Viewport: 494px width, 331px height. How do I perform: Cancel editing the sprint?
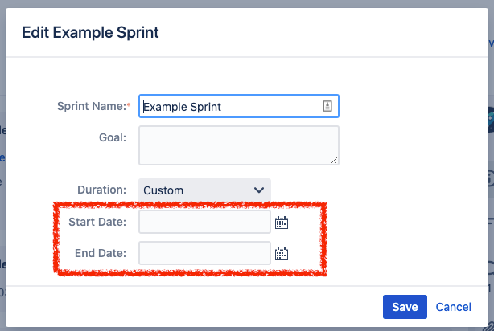[x=453, y=307]
